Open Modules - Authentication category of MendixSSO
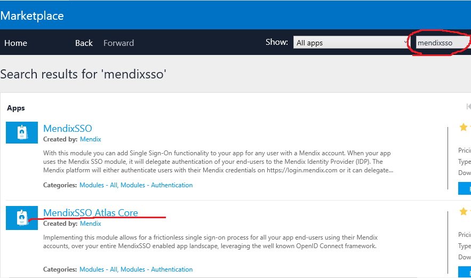The image size is (471, 278). (x=156, y=185)
